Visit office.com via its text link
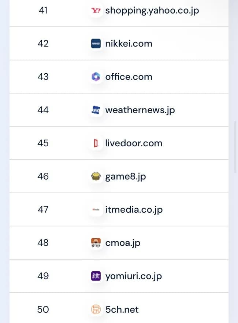 coord(129,77)
